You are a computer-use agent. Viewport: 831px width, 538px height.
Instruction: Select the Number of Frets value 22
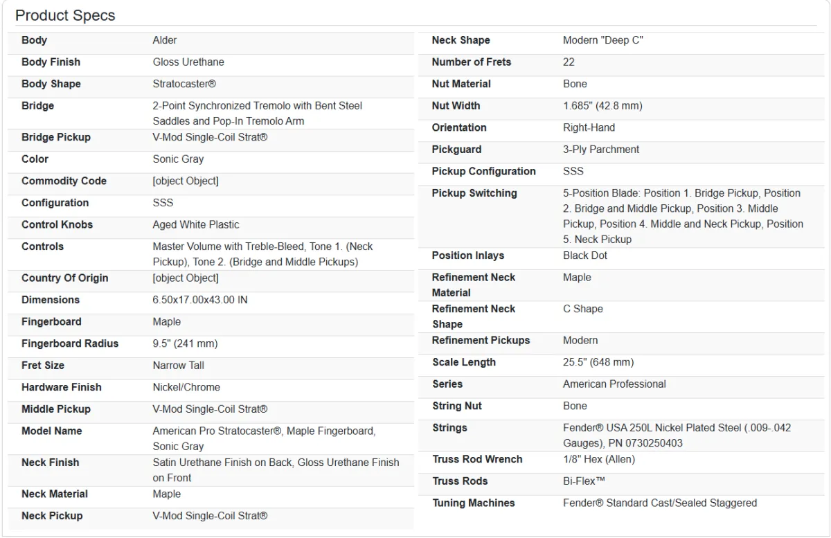click(569, 62)
